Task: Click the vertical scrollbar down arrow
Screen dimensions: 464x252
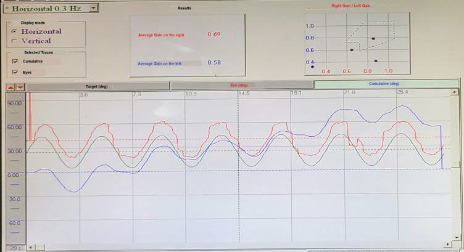Action: (455, 238)
